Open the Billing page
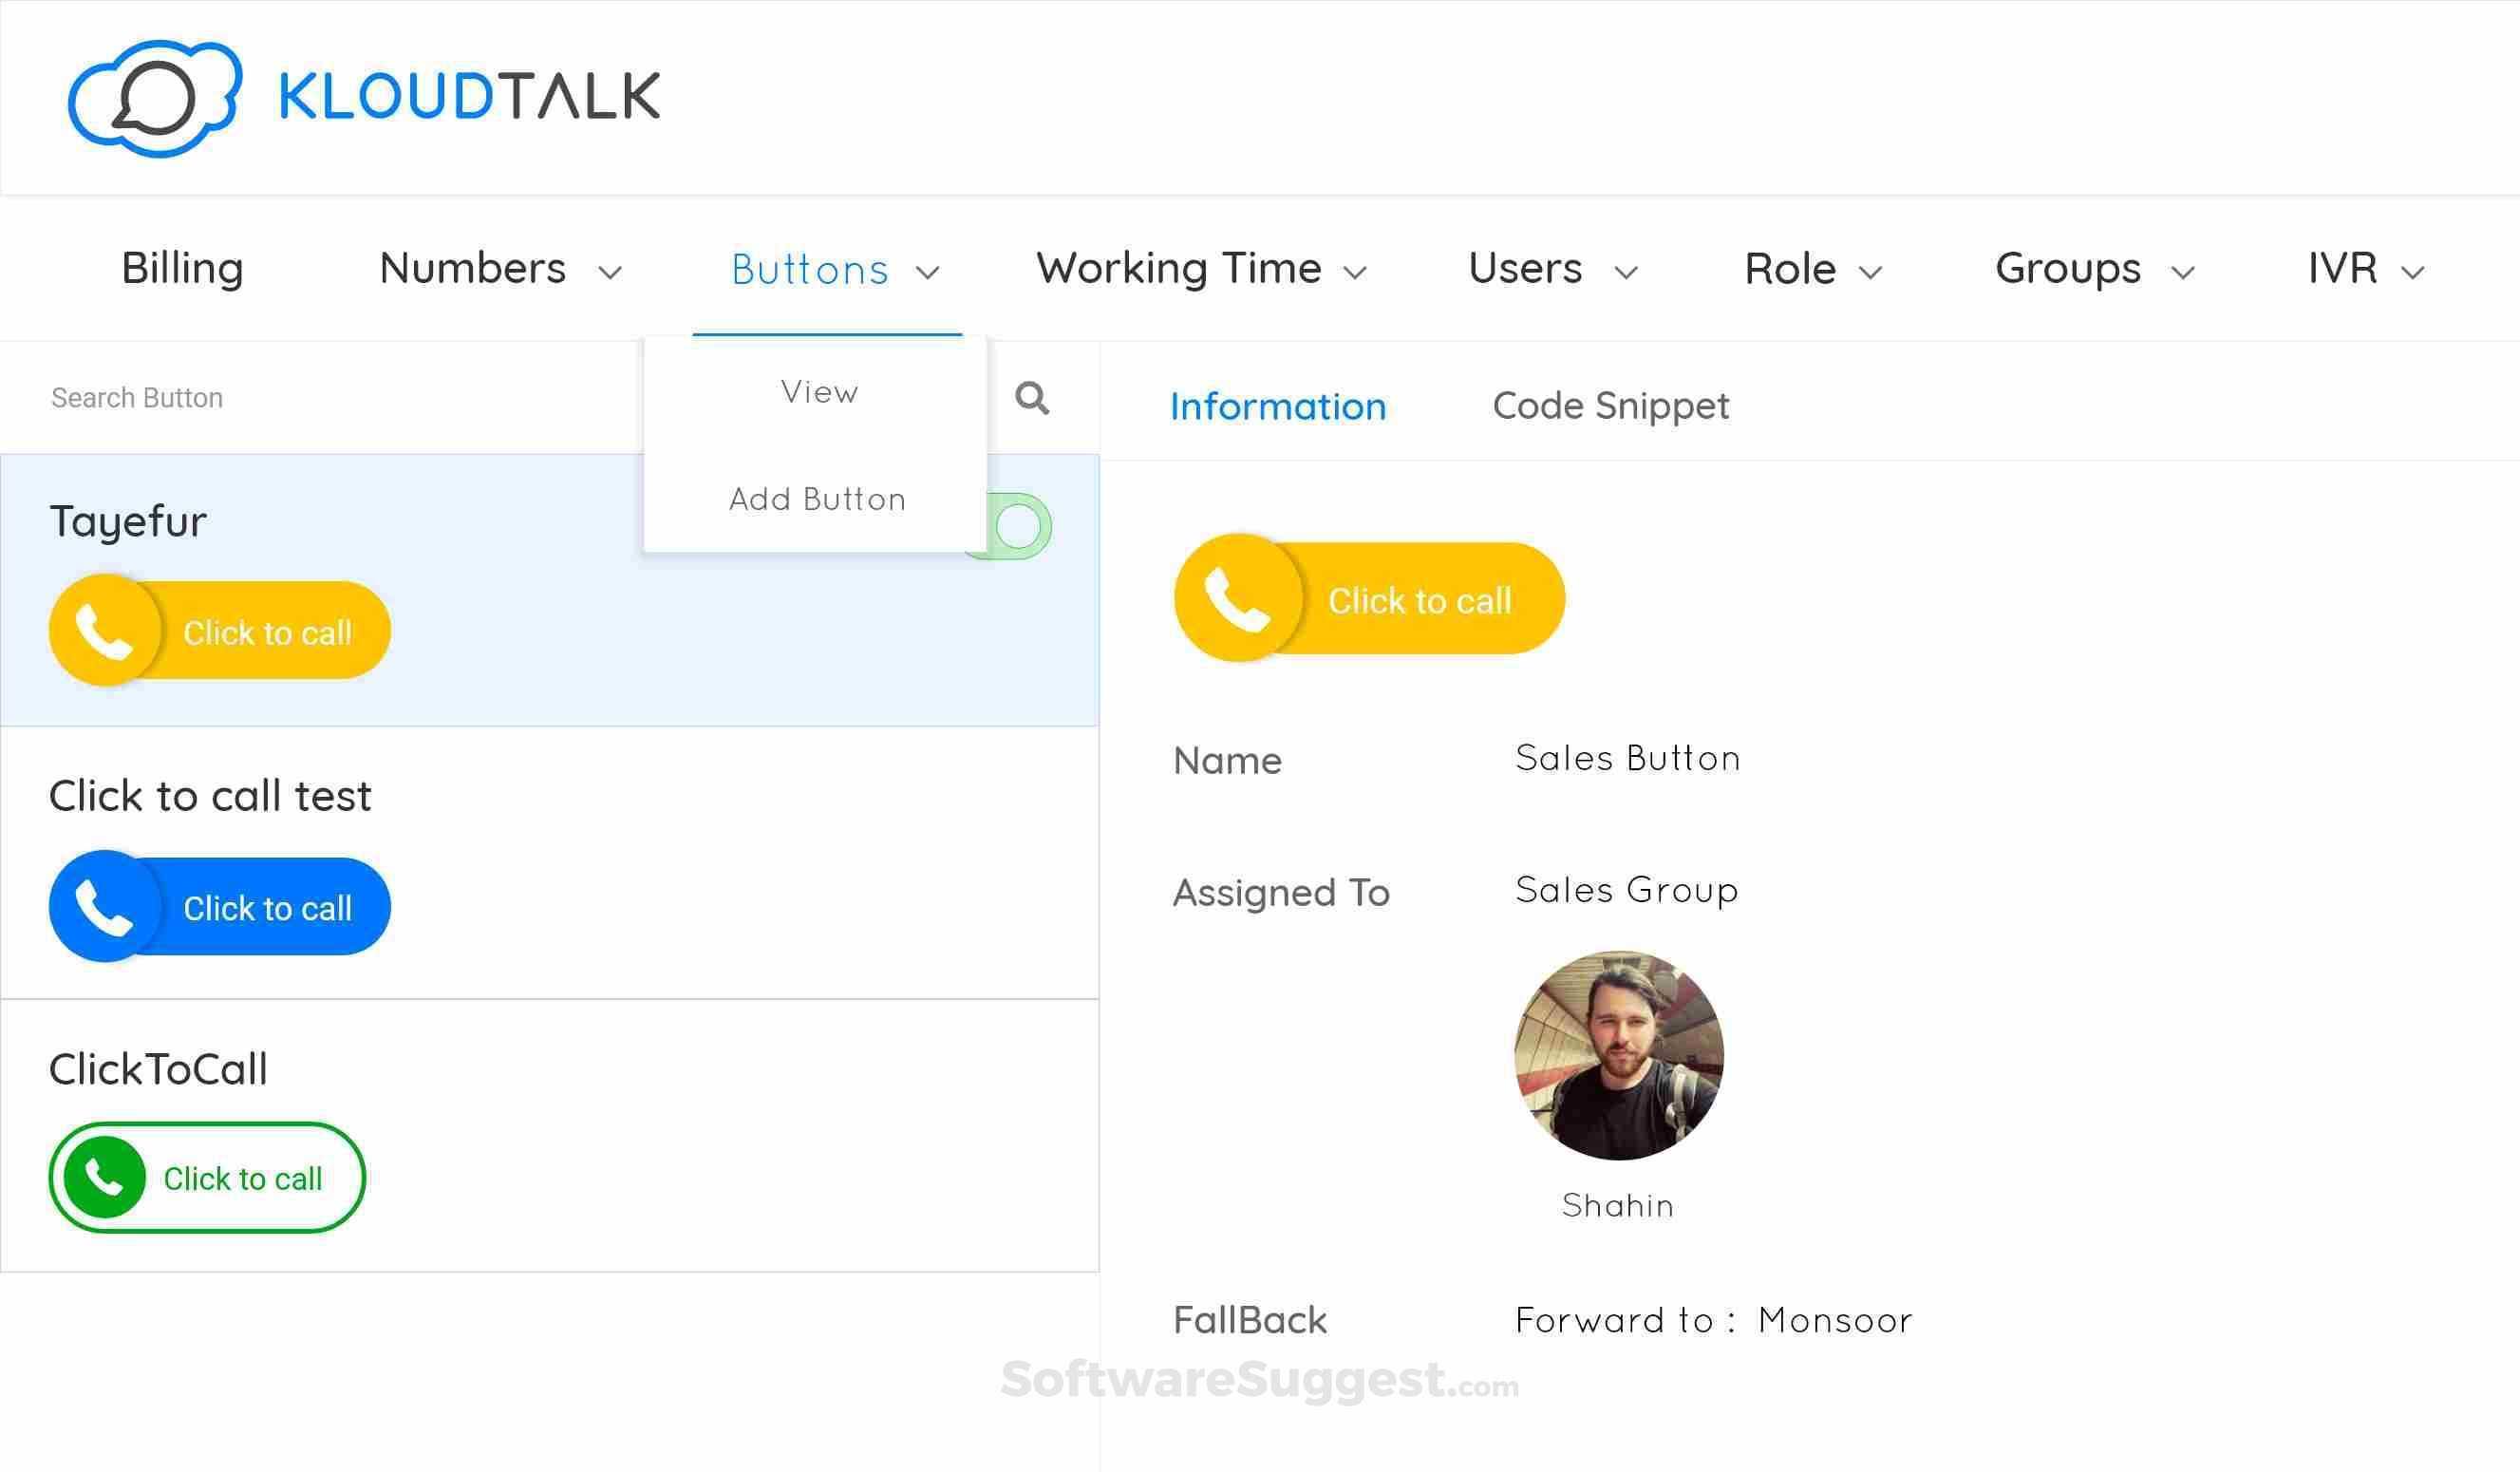The image size is (2520, 1472). (182, 269)
